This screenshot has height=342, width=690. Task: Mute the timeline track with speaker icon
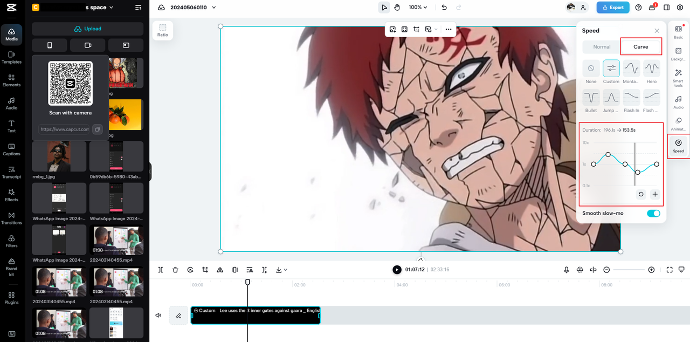pyautogui.click(x=158, y=316)
